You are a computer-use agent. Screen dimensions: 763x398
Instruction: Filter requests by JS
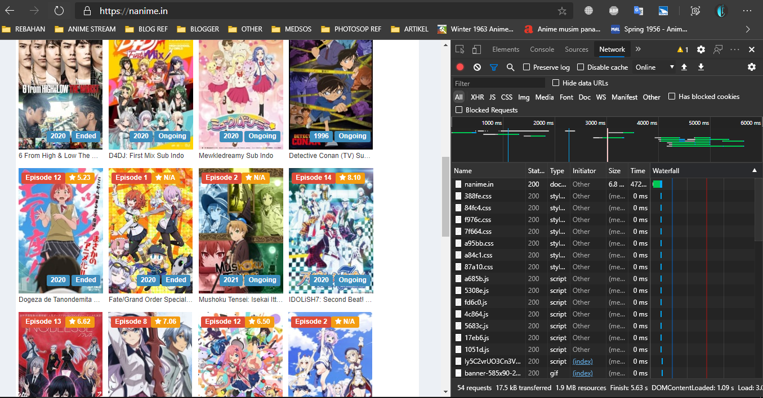click(492, 97)
